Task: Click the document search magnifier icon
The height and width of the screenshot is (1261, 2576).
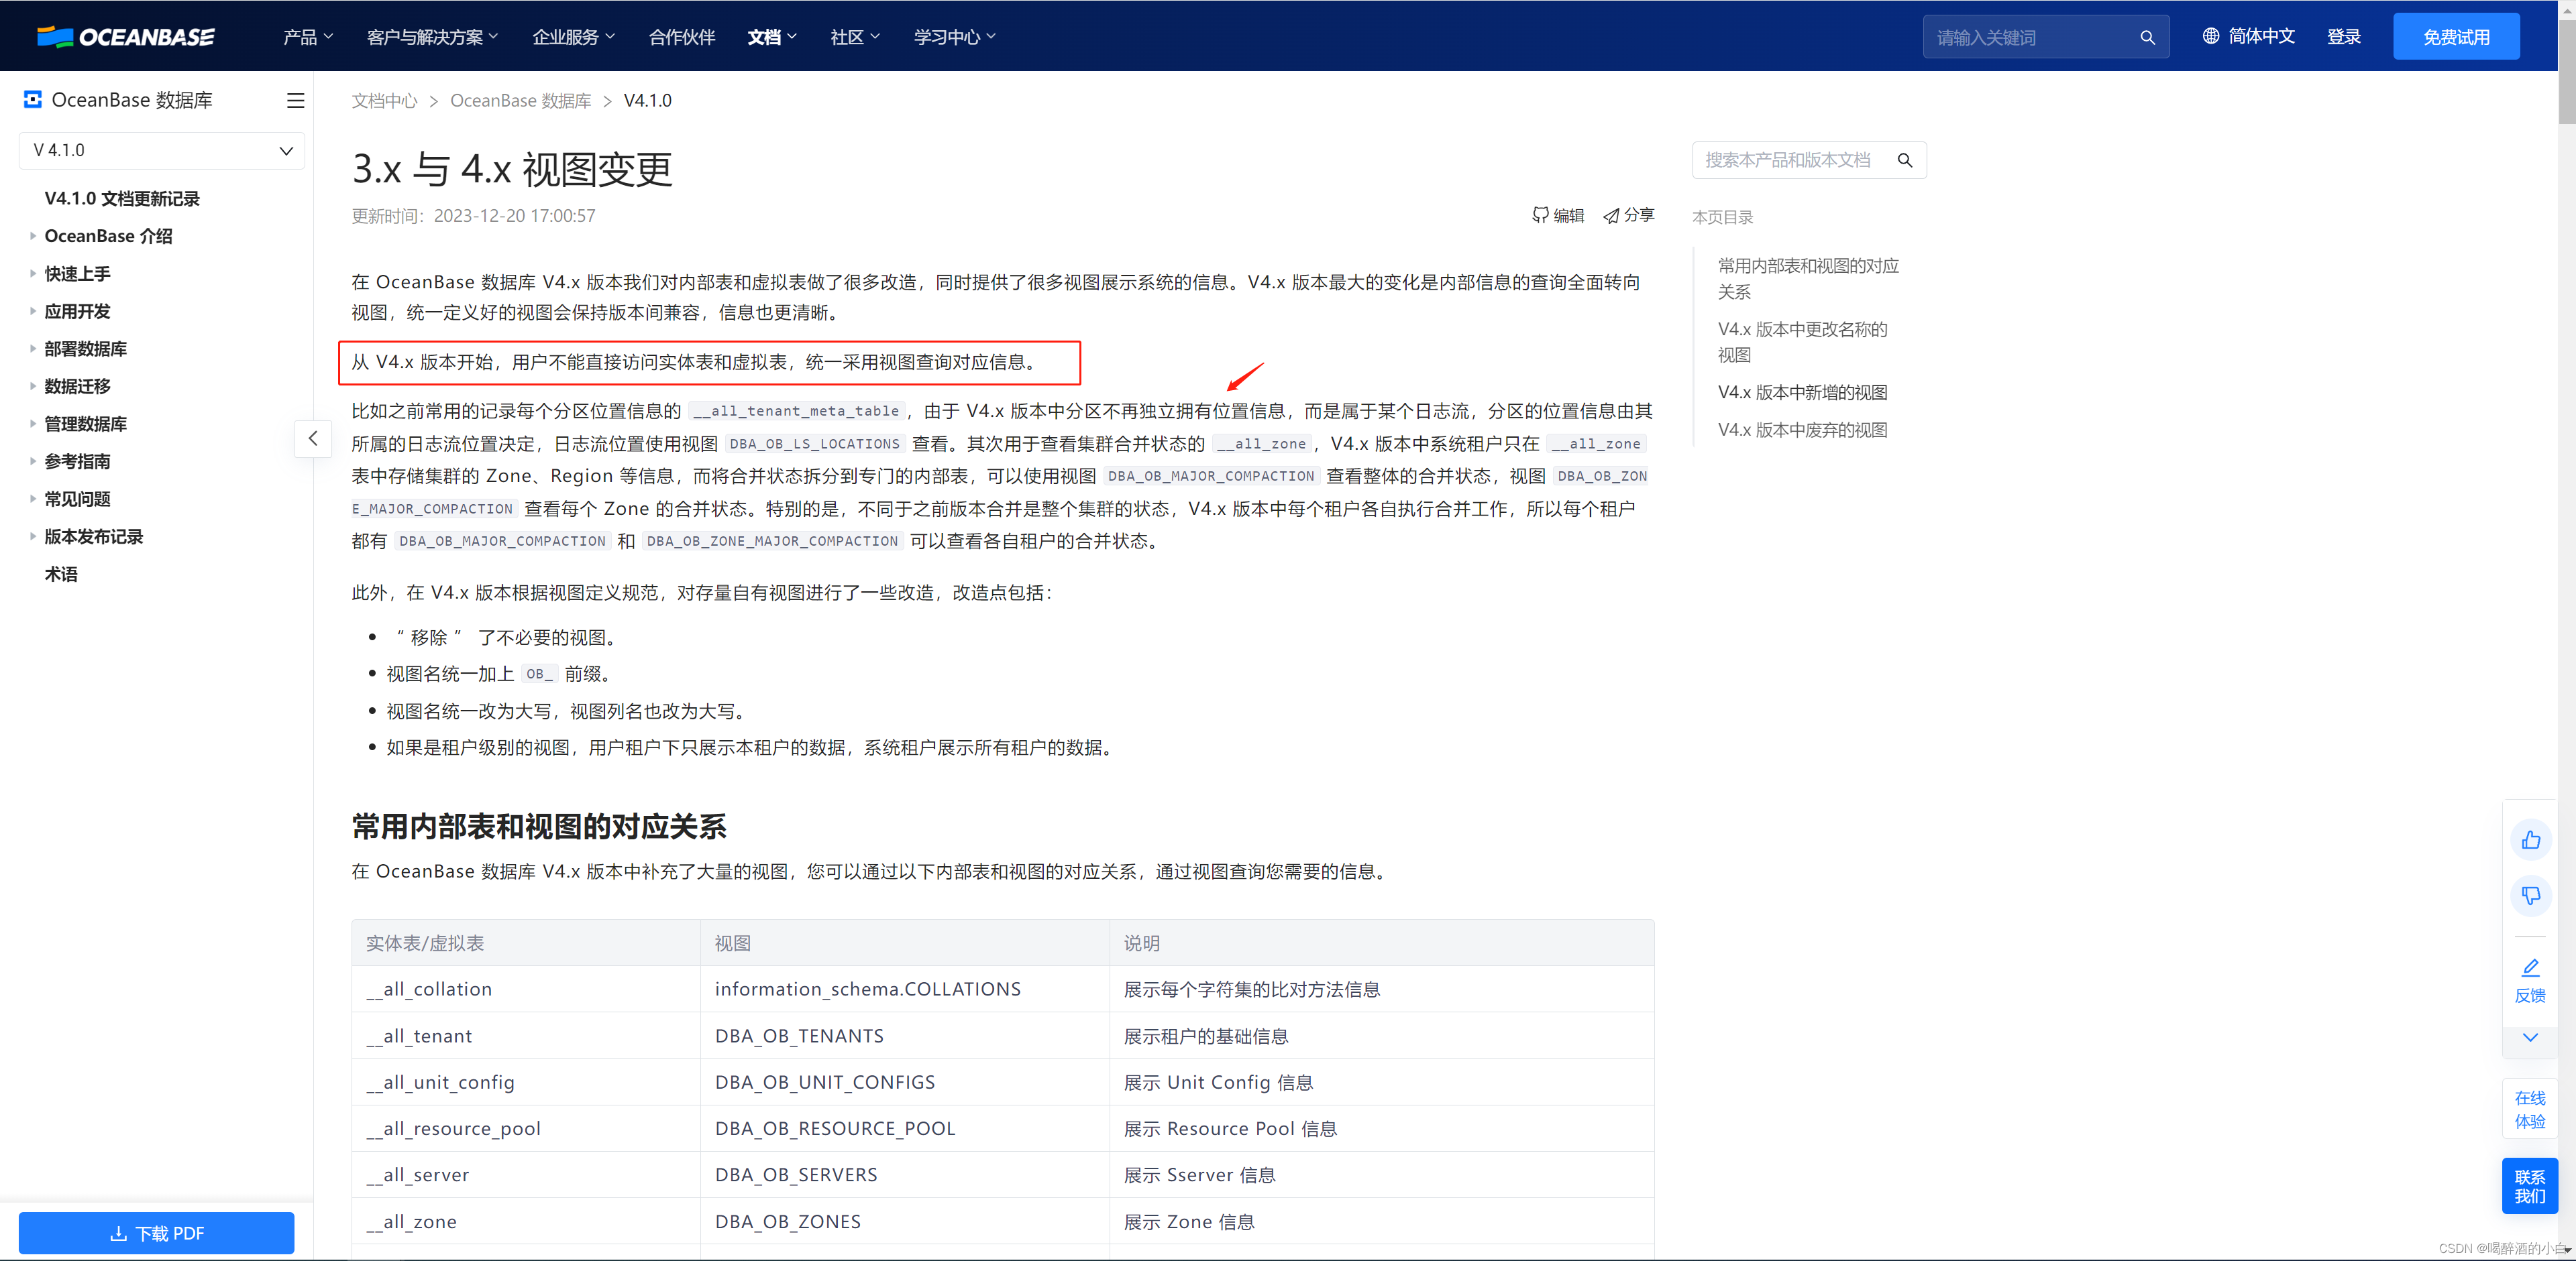Action: click(x=1905, y=160)
